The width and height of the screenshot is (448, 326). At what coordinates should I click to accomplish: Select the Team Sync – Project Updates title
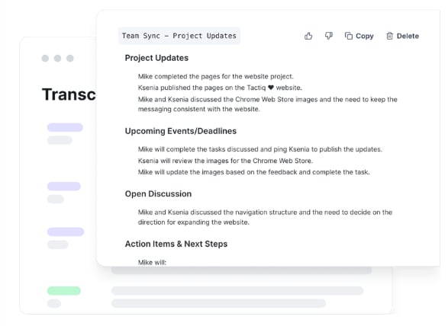click(x=179, y=36)
